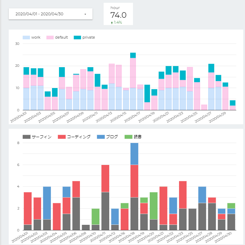Click the hour 74.0 scorecard

(x=118, y=14)
